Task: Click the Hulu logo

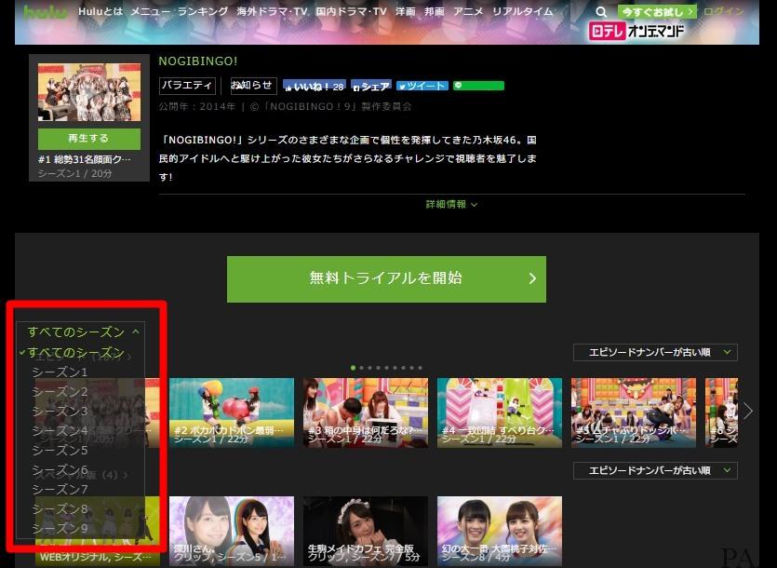Action: click(x=46, y=12)
